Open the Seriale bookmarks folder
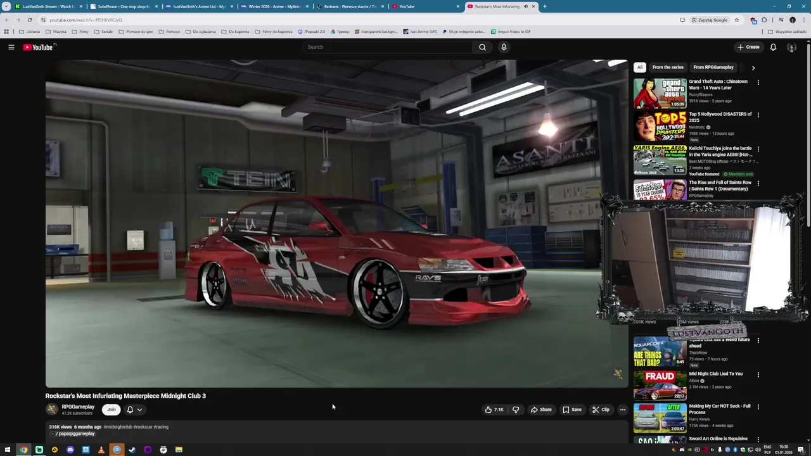 pos(103,32)
